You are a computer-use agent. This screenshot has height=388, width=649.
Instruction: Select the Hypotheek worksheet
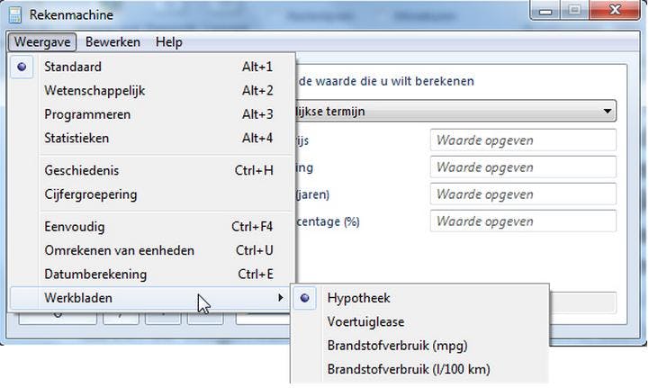358,298
